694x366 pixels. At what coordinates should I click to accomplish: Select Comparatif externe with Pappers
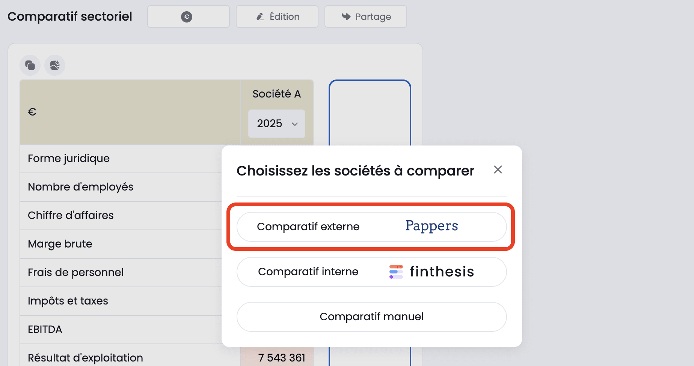pos(371,227)
